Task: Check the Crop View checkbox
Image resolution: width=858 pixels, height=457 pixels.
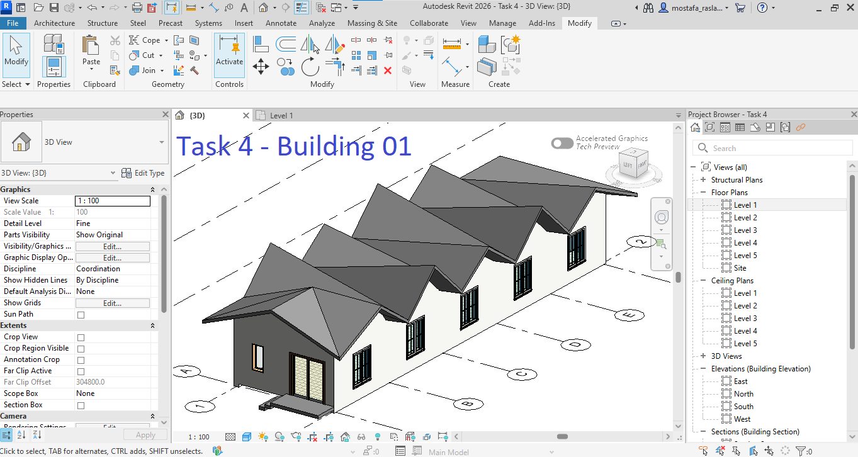Action: click(x=81, y=337)
